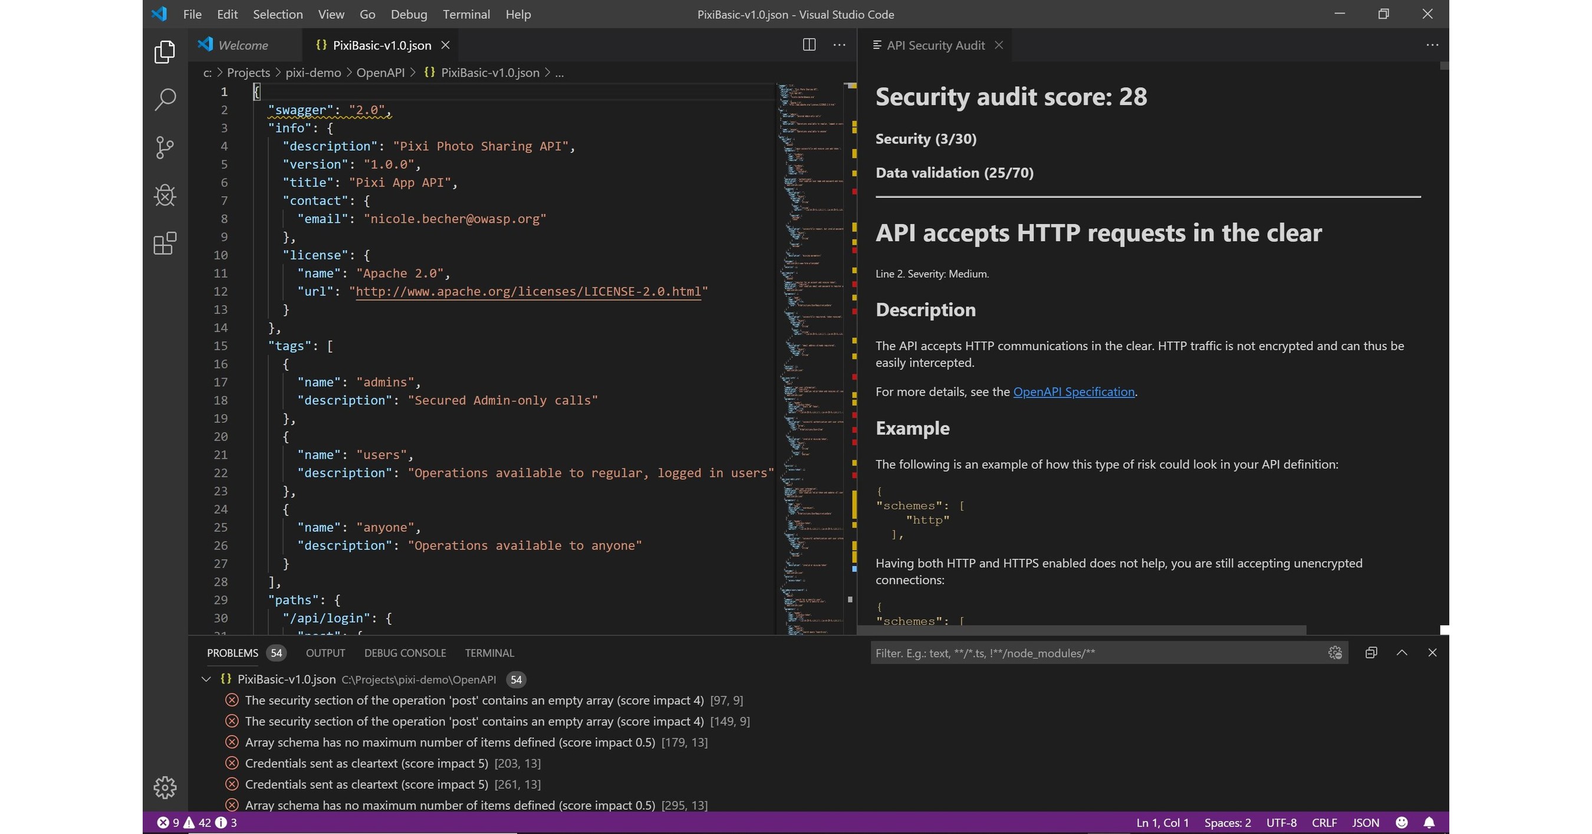Click the "swagger" key on line 2

[x=300, y=110]
